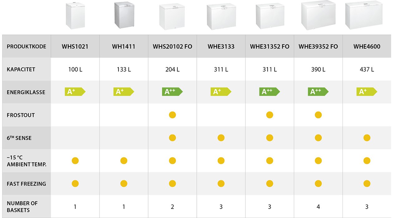393x218 pixels.
Task: Click the 437 L capacity cell
Action: [367, 69]
